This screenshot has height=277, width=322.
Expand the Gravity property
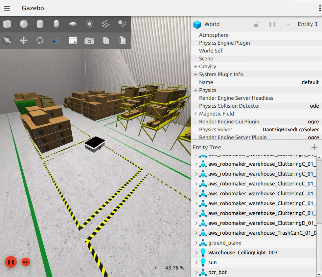196,67
